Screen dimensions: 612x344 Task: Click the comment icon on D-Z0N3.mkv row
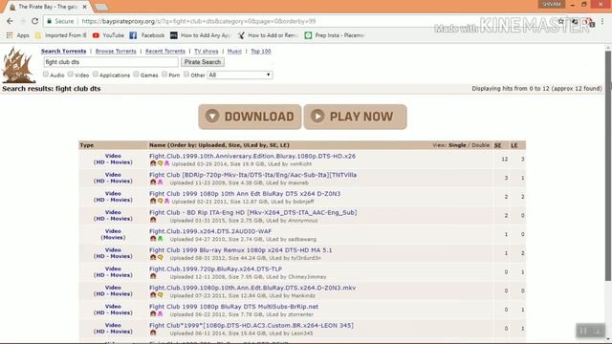tap(160, 295)
